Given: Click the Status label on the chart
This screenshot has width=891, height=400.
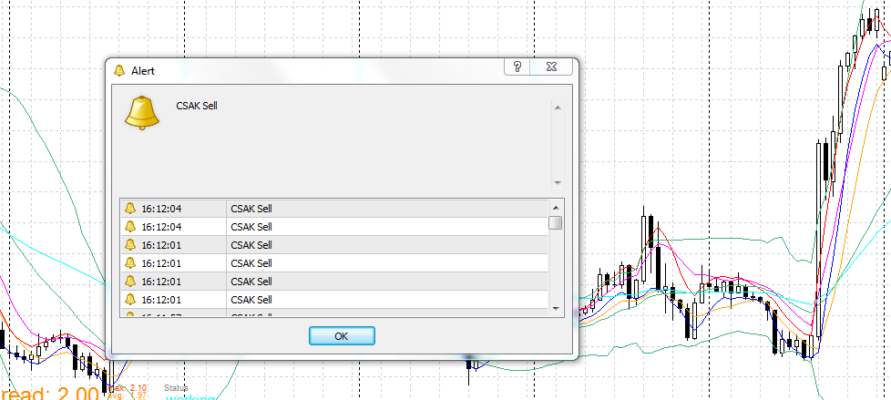Looking at the screenshot, I should (176, 387).
